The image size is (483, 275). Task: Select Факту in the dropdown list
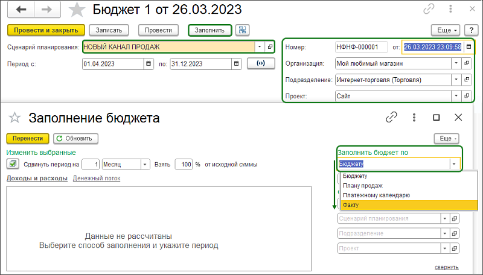350,205
